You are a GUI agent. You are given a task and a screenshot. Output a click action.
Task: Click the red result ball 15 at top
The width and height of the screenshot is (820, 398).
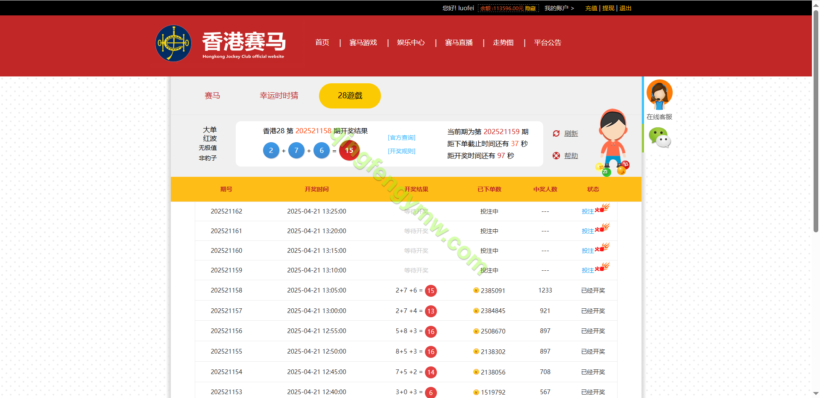coord(349,150)
